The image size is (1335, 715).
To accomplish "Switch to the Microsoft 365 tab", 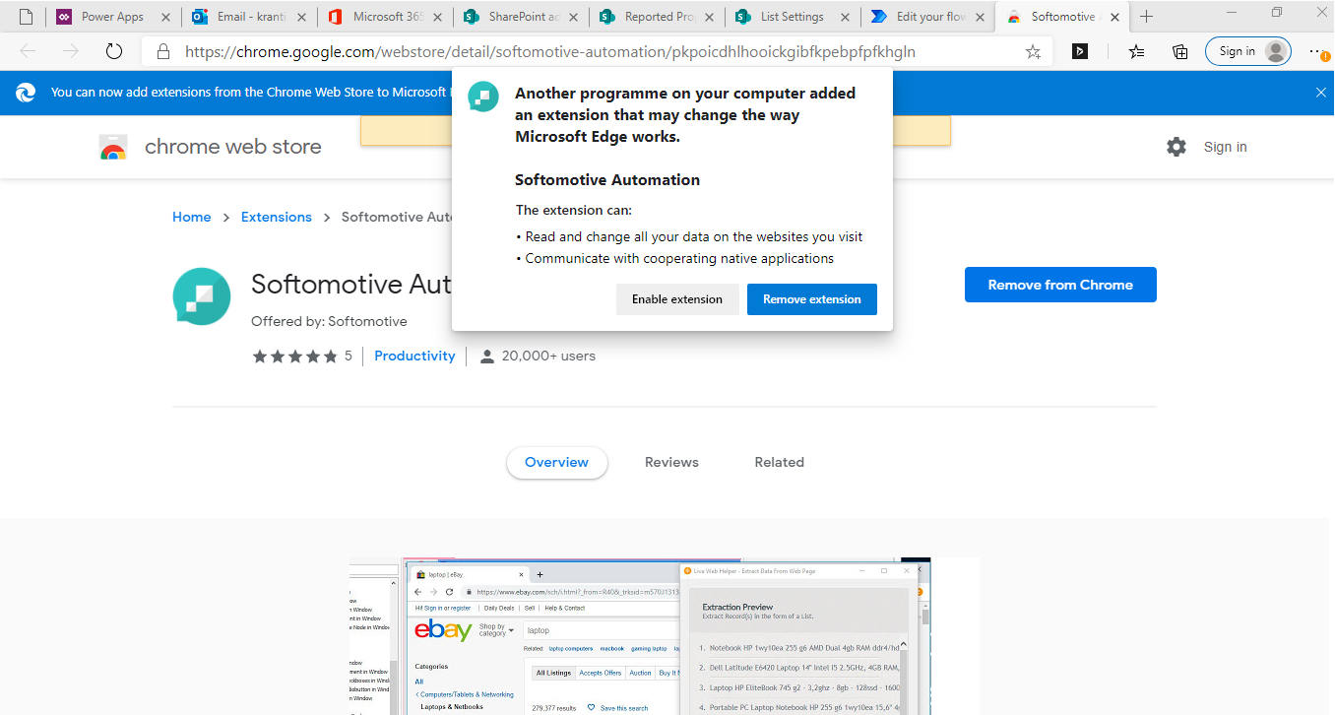I will tap(384, 17).
